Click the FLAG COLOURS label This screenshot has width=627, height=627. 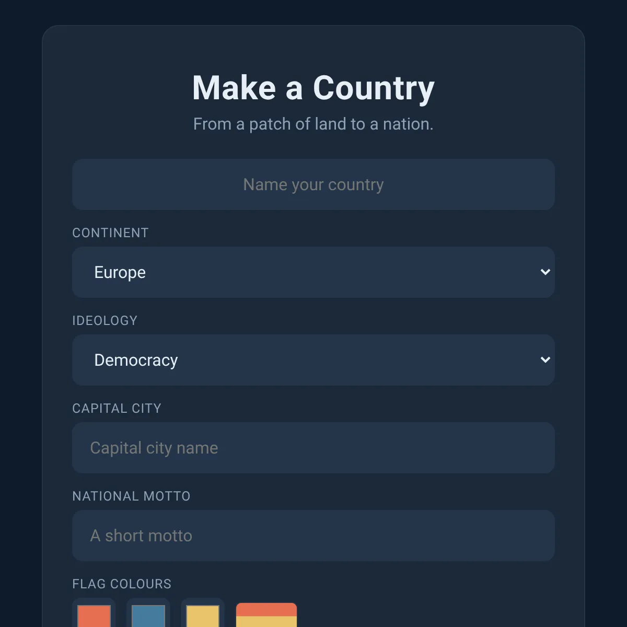[x=122, y=584]
